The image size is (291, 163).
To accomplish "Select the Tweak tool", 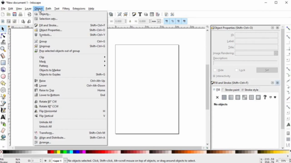I will coord(3,42).
